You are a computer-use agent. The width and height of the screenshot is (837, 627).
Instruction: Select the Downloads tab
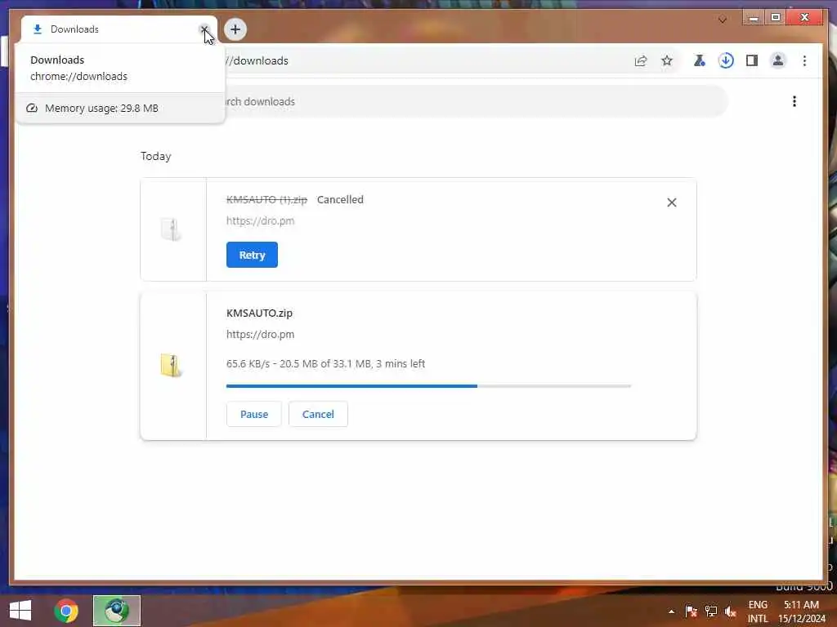click(x=119, y=29)
